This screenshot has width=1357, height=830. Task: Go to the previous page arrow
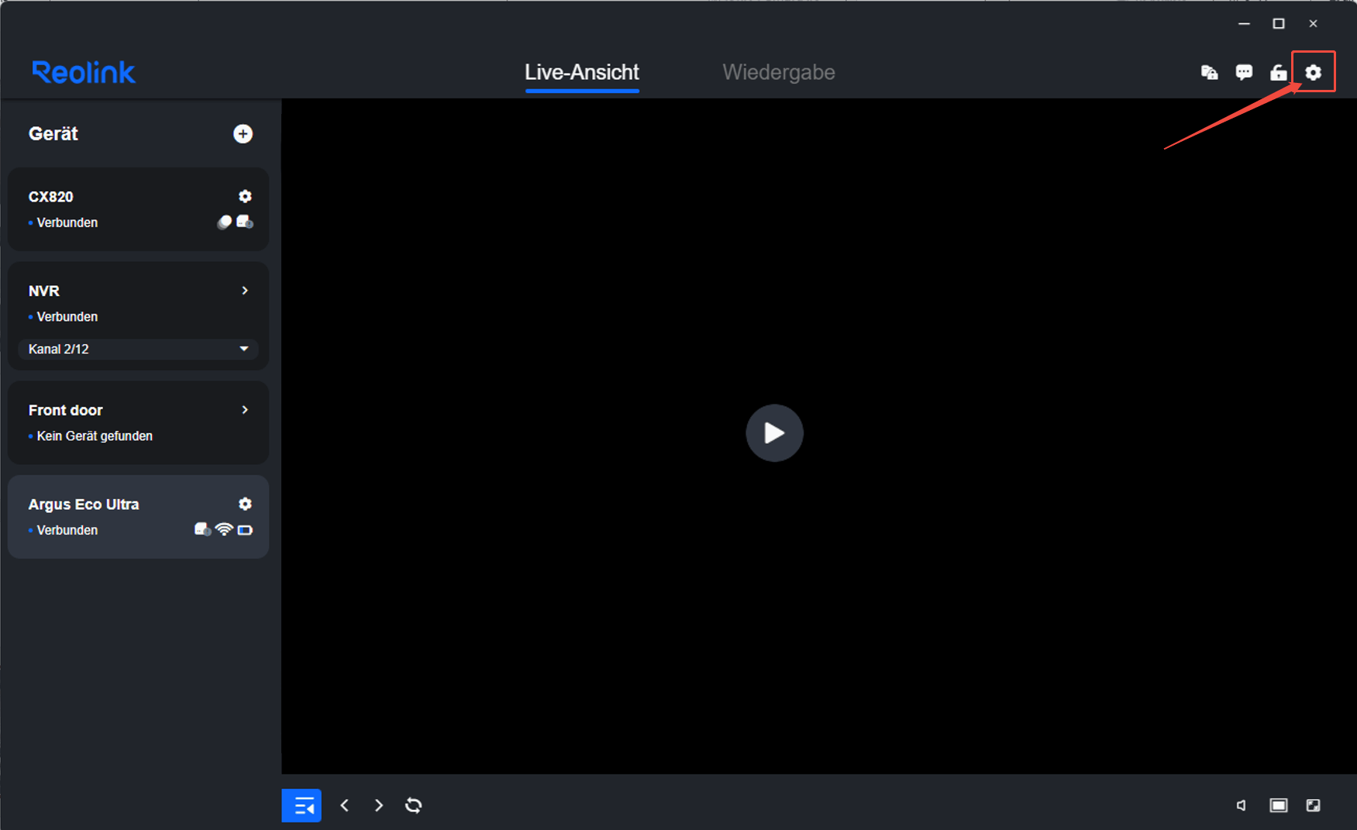345,805
